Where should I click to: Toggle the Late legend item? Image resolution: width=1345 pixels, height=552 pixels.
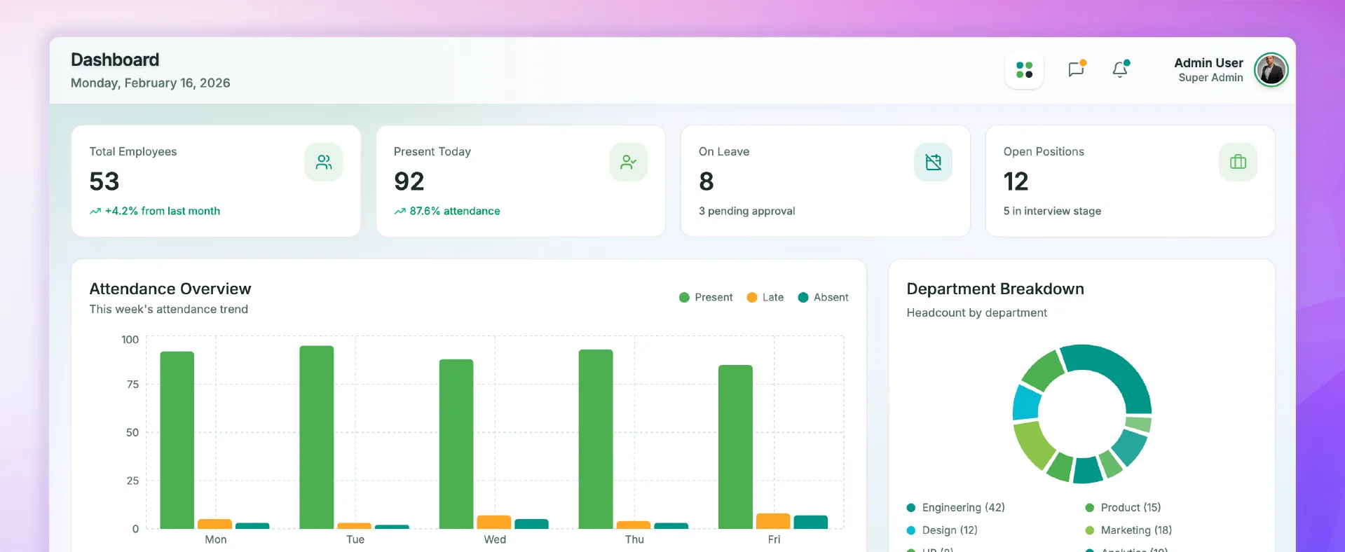click(765, 298)
